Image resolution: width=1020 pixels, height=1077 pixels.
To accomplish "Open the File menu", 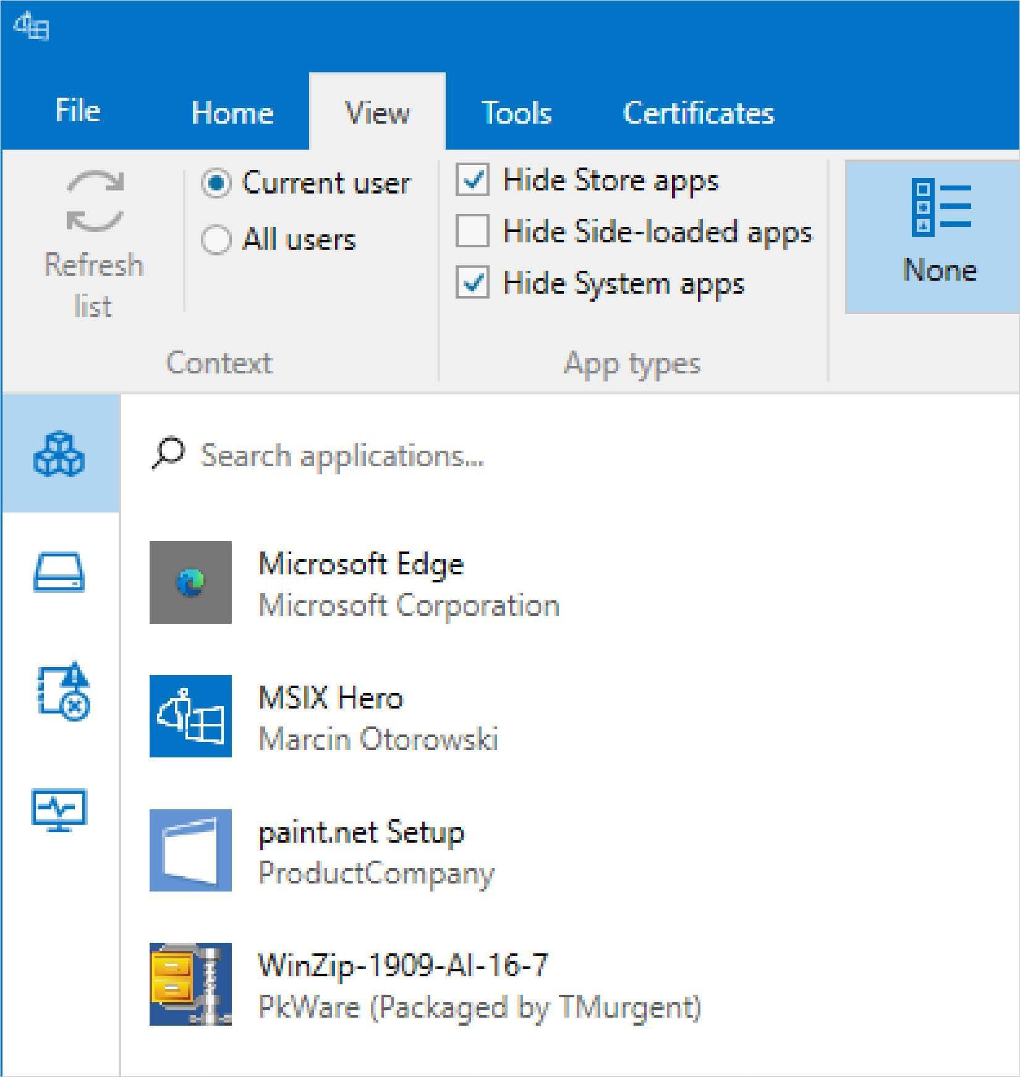I will point(77,111).
